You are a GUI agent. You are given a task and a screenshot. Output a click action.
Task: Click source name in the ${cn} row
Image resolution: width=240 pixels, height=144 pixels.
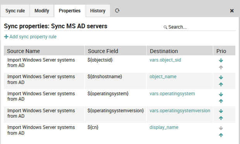point(41,130)
